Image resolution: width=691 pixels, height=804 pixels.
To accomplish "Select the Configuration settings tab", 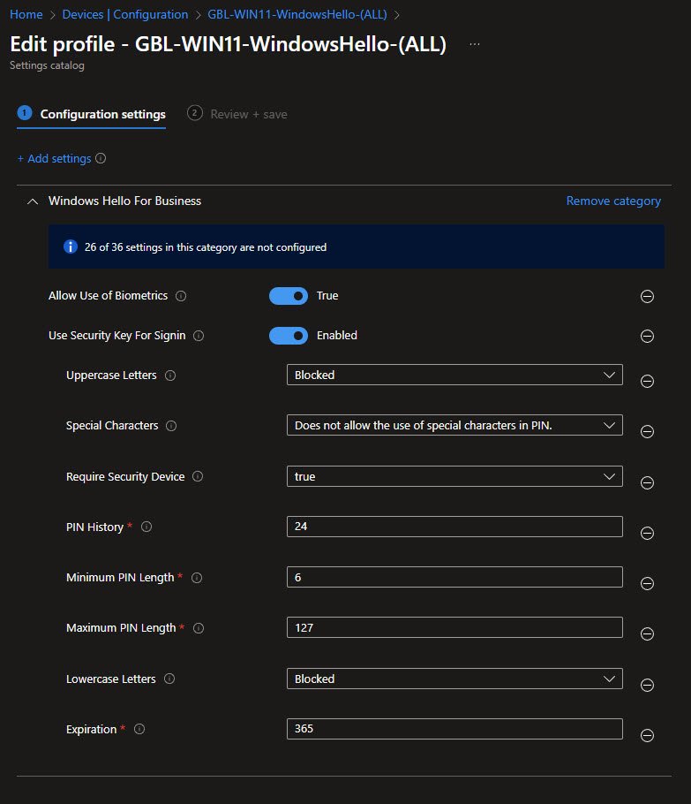I will click(101, 114).
